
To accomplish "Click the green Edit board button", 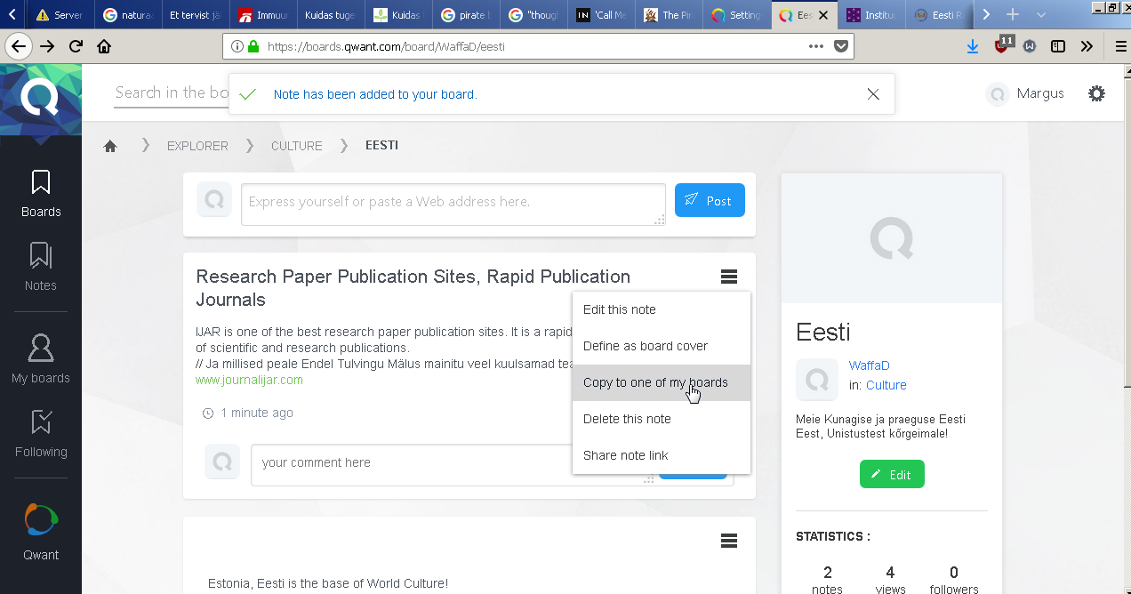I will click(x=892, y=474).
